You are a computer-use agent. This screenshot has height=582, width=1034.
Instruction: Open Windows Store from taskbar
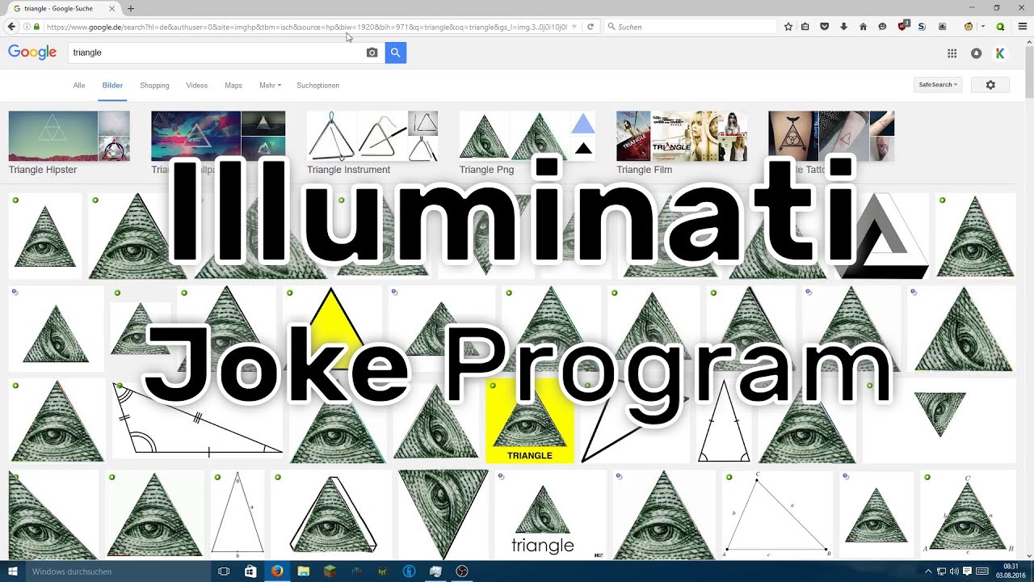pyautogui.click(x=250, y=571)
